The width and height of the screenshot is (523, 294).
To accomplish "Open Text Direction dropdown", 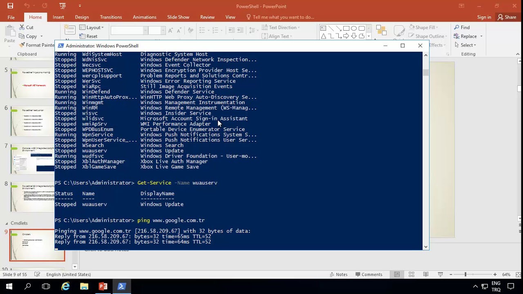I will click(x=281, y=27).
